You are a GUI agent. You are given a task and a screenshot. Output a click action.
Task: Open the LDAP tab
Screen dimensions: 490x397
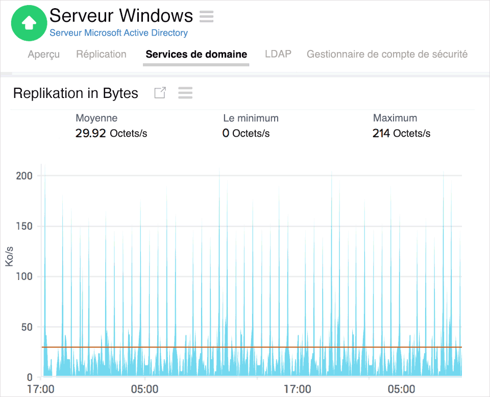coord(278,54)
